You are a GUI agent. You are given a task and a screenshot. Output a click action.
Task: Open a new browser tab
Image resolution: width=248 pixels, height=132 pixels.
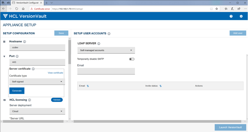(x=47, y=3)
